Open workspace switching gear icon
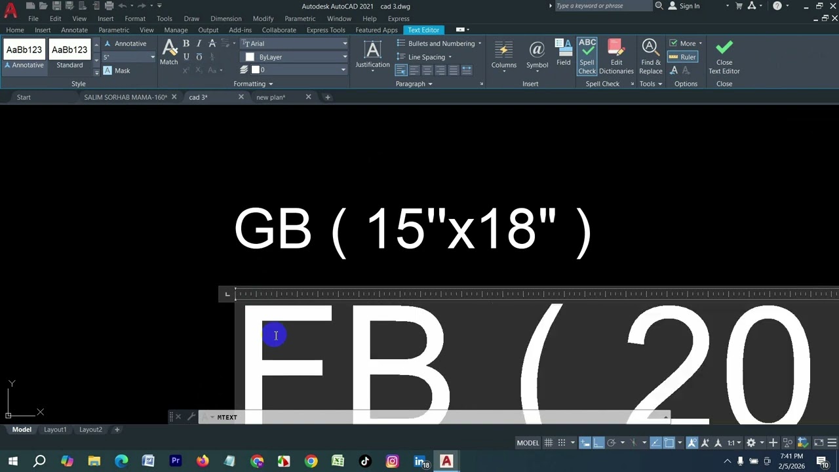 pyautogui.click(x=751, y=443)
